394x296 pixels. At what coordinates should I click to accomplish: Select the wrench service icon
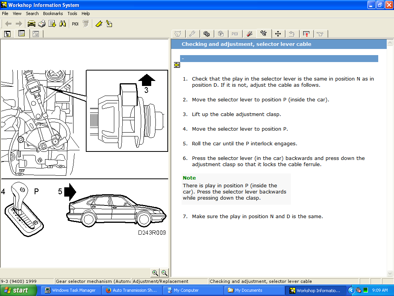[x=192, y=34]
